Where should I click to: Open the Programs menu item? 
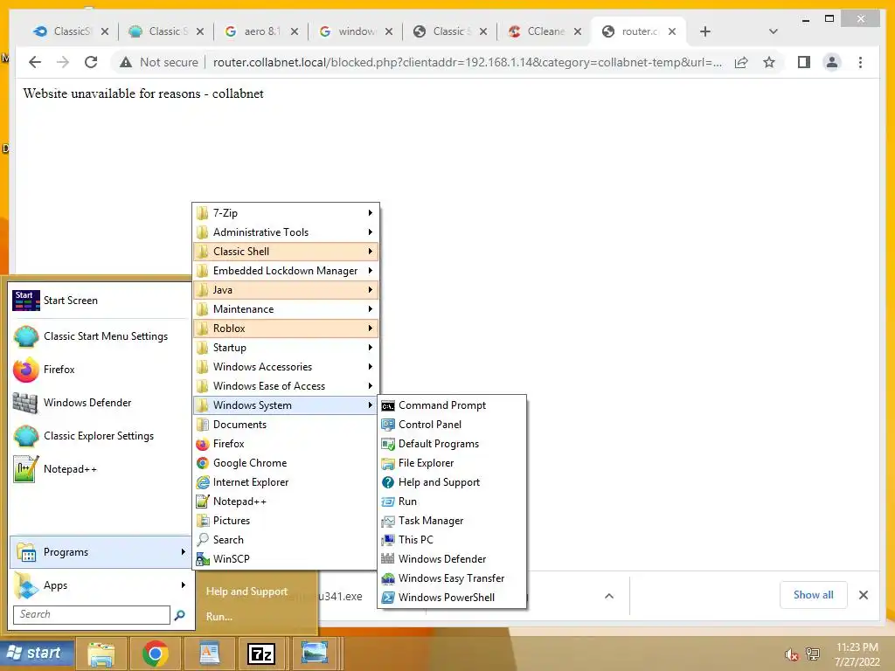point(100,552)
